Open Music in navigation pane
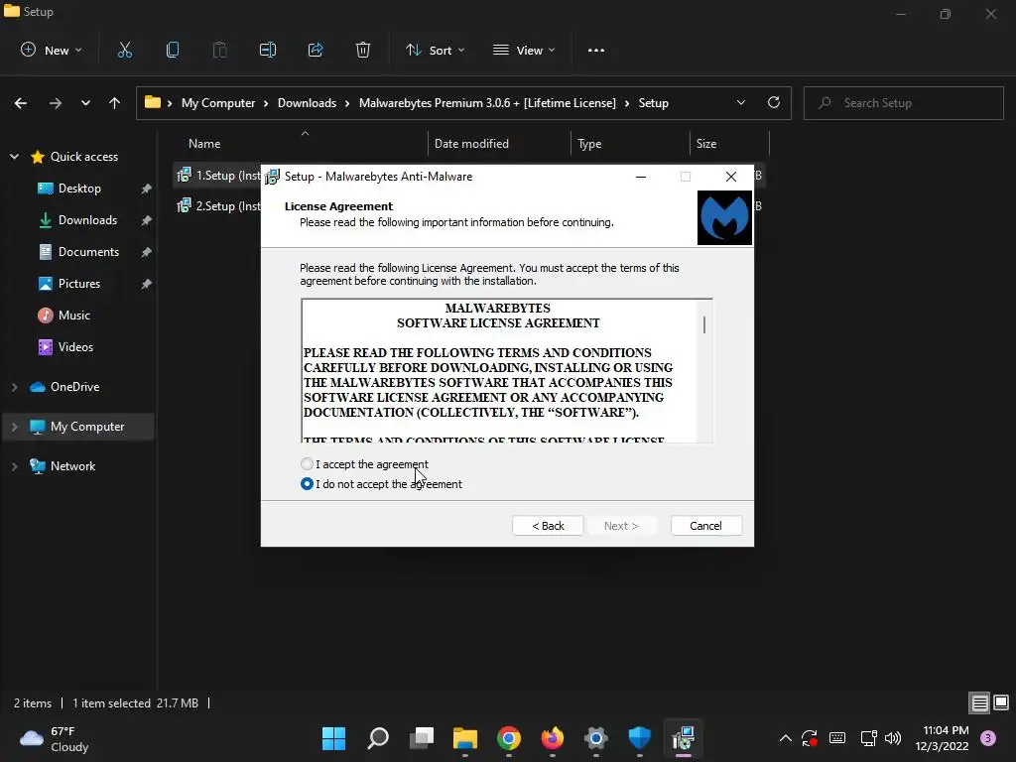The height and width of the screenshot is (762, 1016). click(64, 316)
